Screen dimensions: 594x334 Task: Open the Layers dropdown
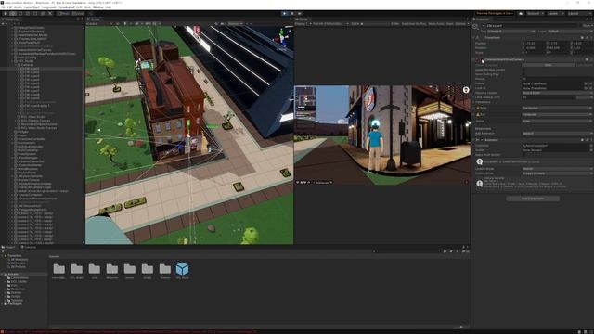[x=555, y=13]
